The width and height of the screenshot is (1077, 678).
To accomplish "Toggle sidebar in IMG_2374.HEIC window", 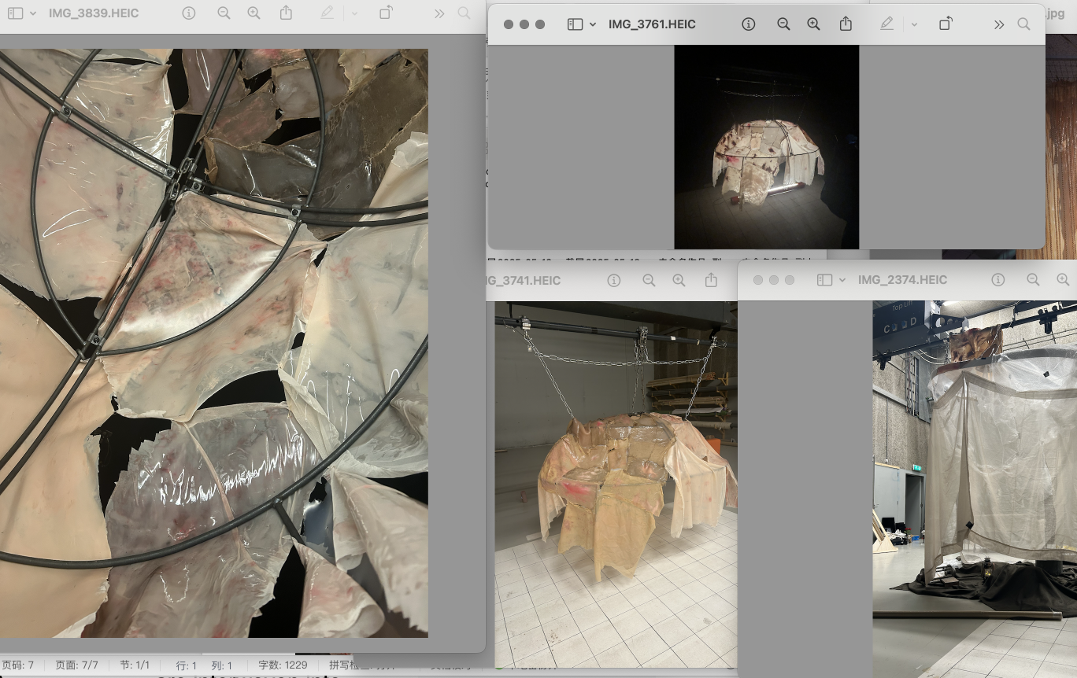I will (824, 280).
